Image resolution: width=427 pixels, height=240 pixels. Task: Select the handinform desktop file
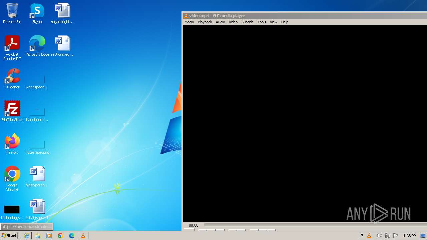37,113
